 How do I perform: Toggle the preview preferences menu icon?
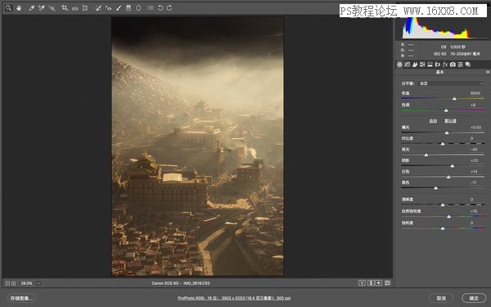coord(387,283)
